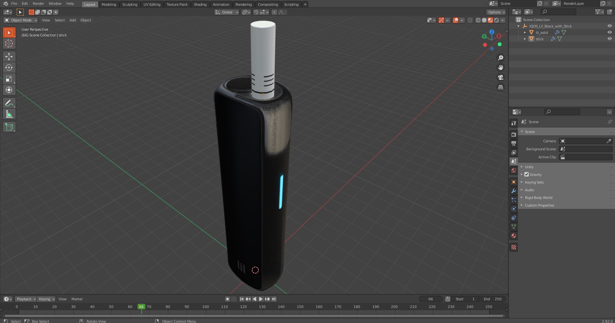
Task: Open the Material properties tab
Action: [x=514, y=236]
